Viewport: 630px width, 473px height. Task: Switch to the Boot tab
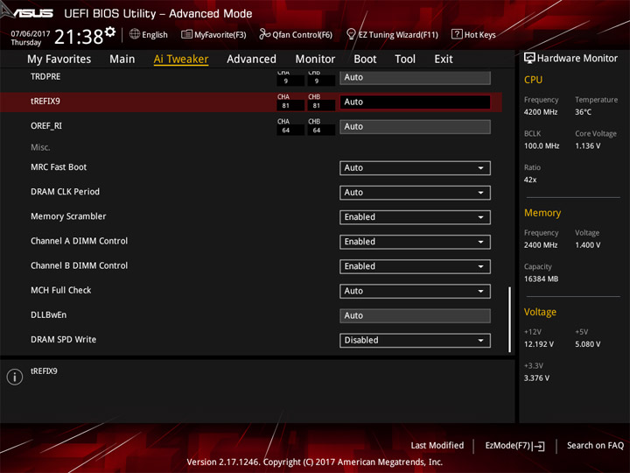point(365,60)
